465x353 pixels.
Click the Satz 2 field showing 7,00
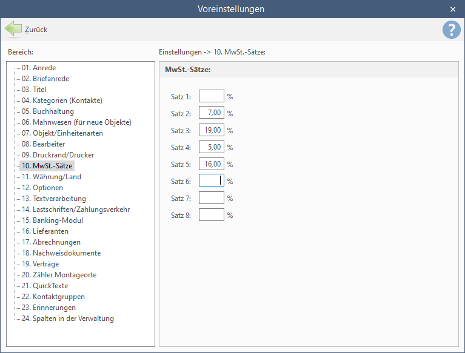[212, 113]
